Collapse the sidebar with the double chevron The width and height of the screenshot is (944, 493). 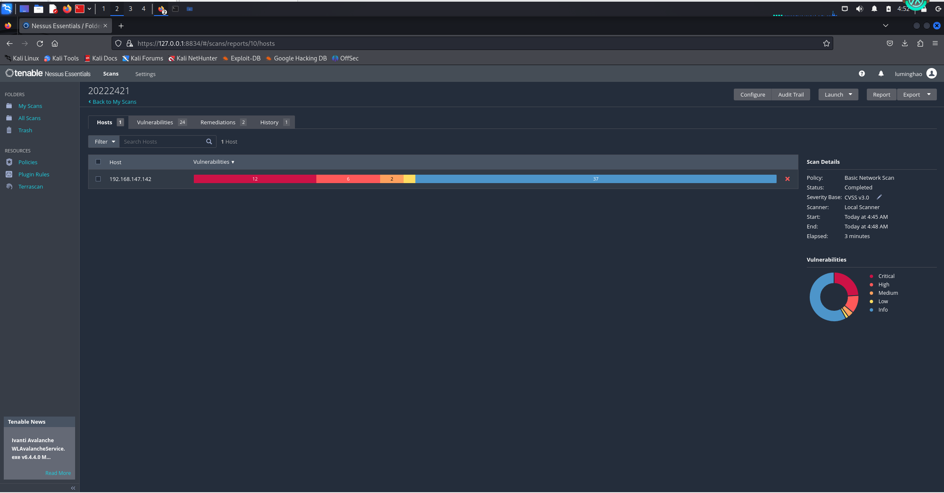point(73,488)
